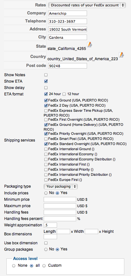Open the Rates dropdown
This screenshot has height=276, width=131.
click(87, 5)
